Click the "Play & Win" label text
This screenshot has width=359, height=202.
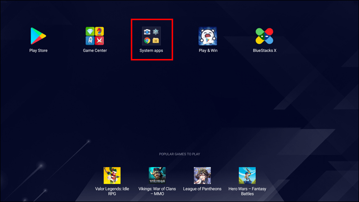tap(208, 51)
